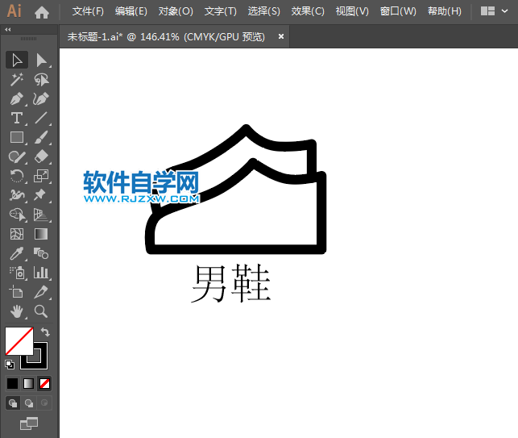Pick the Gradient tool
This screenshot has height=438, width=518.
click(x=41, y=234)
